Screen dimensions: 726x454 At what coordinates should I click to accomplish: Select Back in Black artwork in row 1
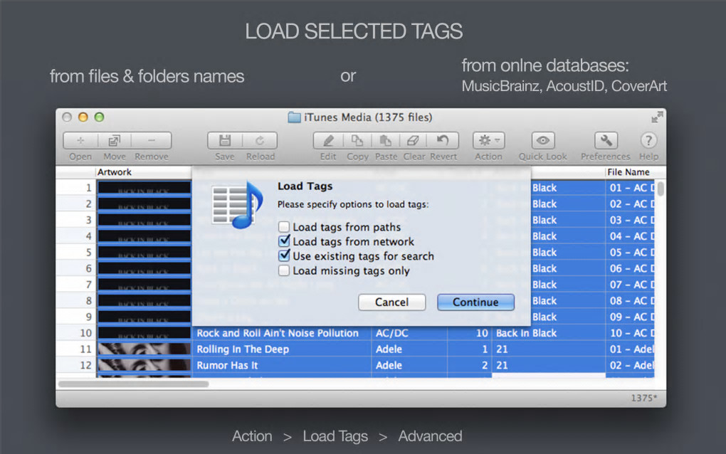(144, 188)
